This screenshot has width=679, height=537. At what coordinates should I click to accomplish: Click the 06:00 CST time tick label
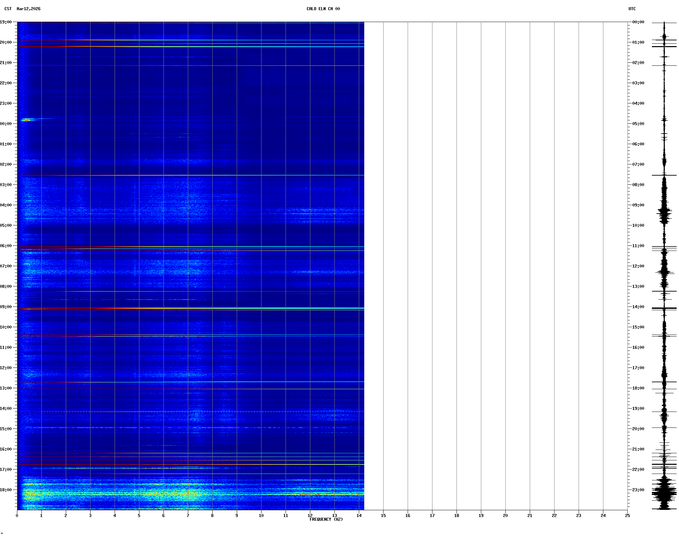(6, 246)
